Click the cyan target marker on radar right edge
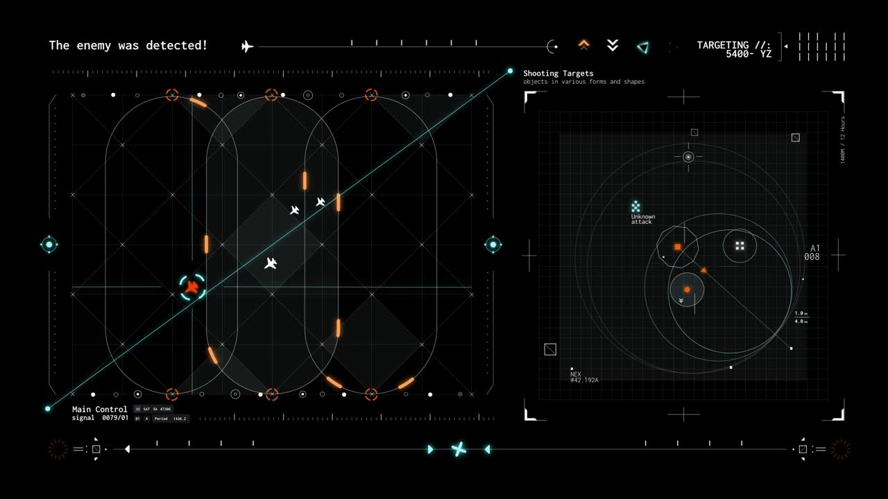This screenshot has width=888, height=499. (493, 244)
